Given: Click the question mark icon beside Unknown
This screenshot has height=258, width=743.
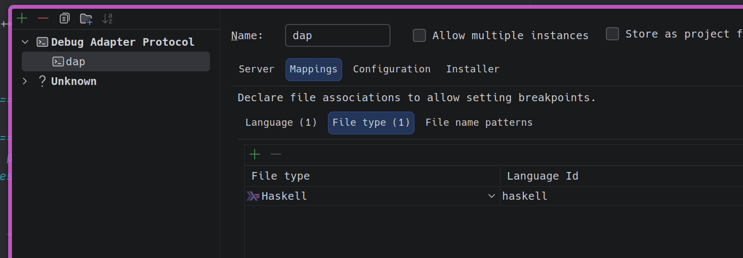Looking at the screenshot, I should point(42,81).
